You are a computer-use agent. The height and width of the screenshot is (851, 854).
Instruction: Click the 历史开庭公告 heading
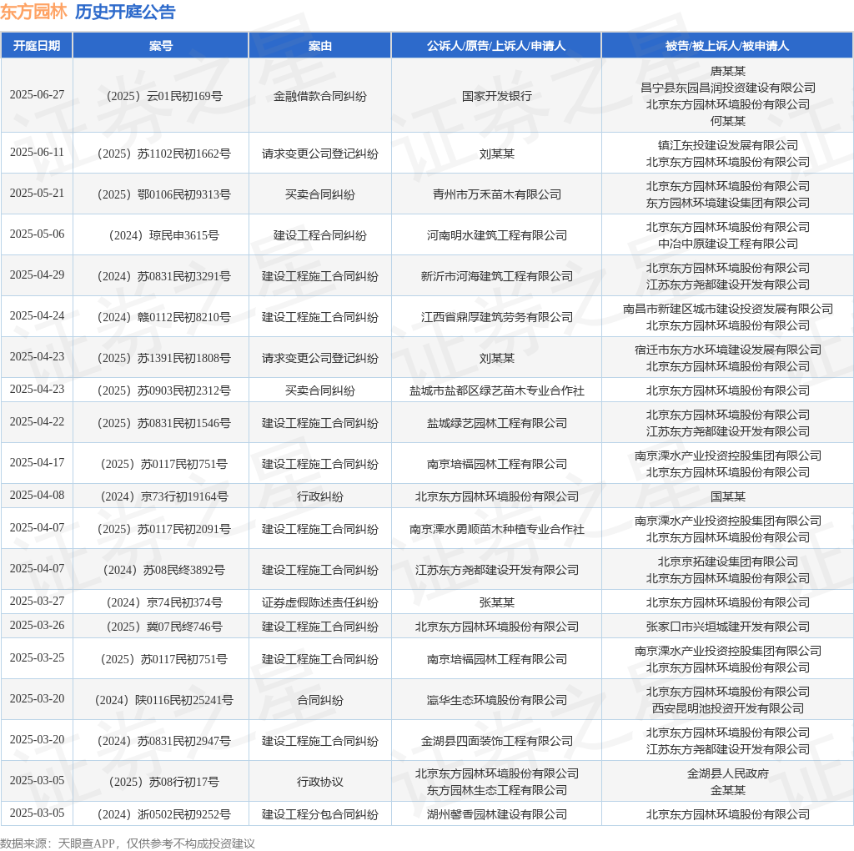125,12
